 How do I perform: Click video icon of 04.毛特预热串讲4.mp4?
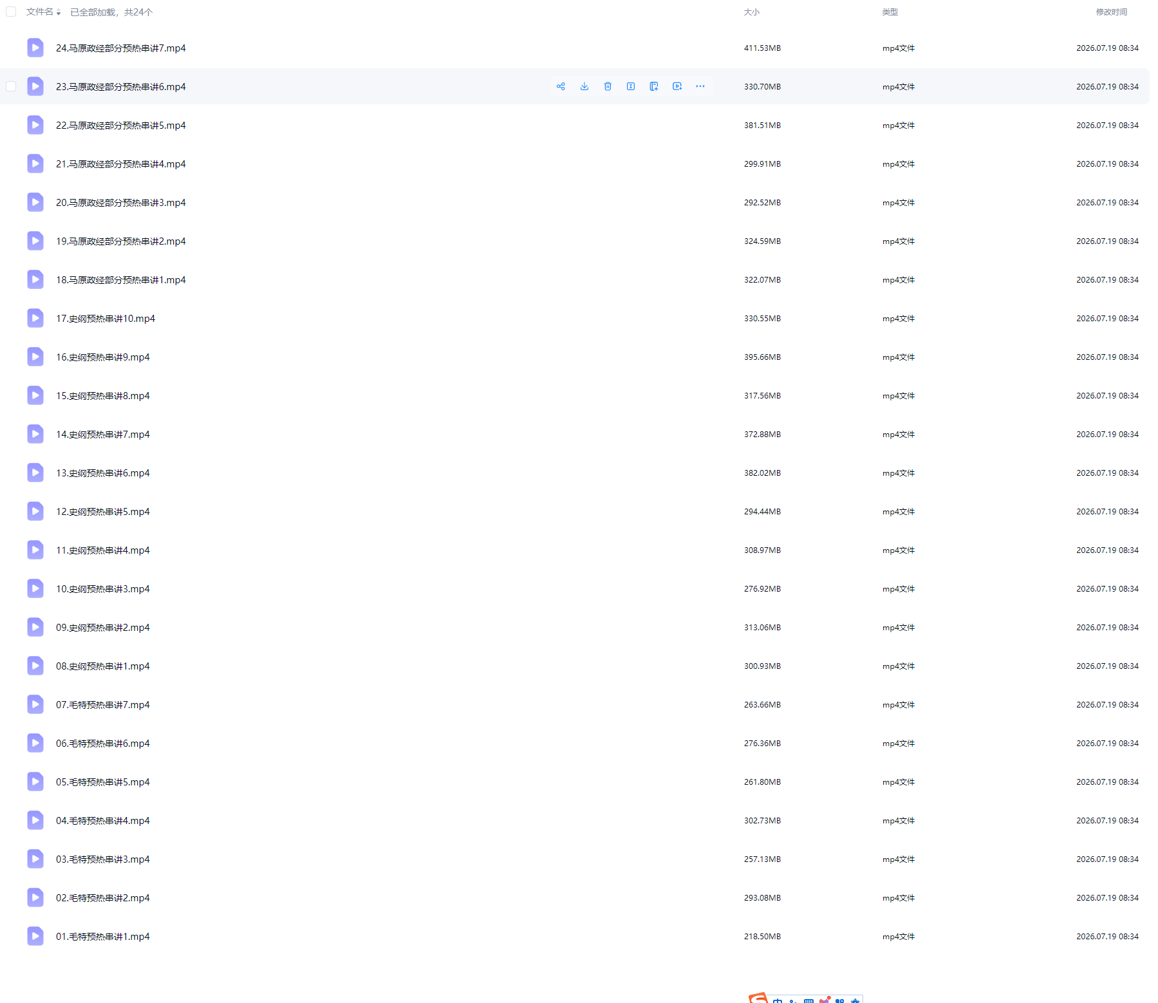click(x=35, y=820)
